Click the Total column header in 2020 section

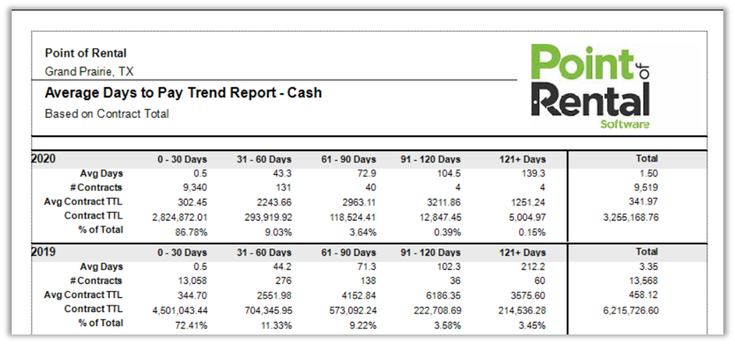pos(647,158)
